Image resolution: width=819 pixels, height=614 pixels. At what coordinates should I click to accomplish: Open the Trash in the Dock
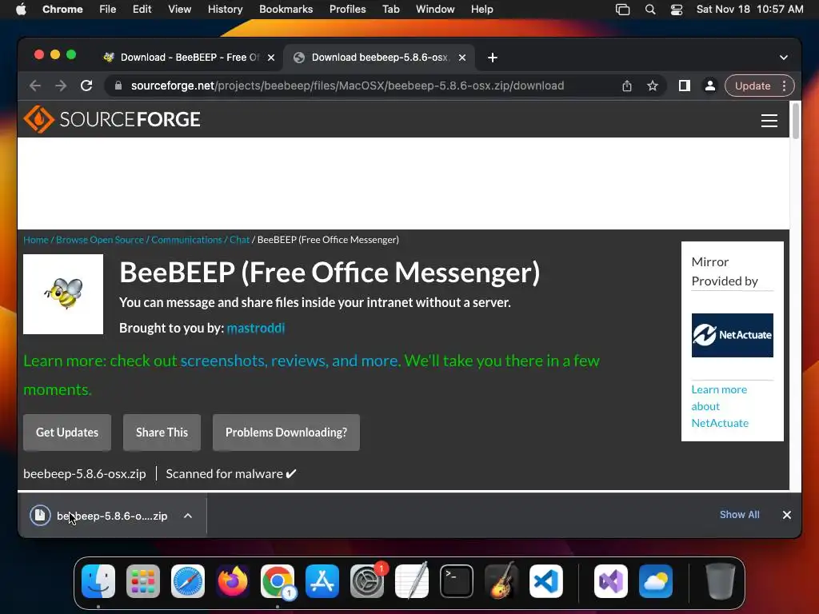pos(721,581)
